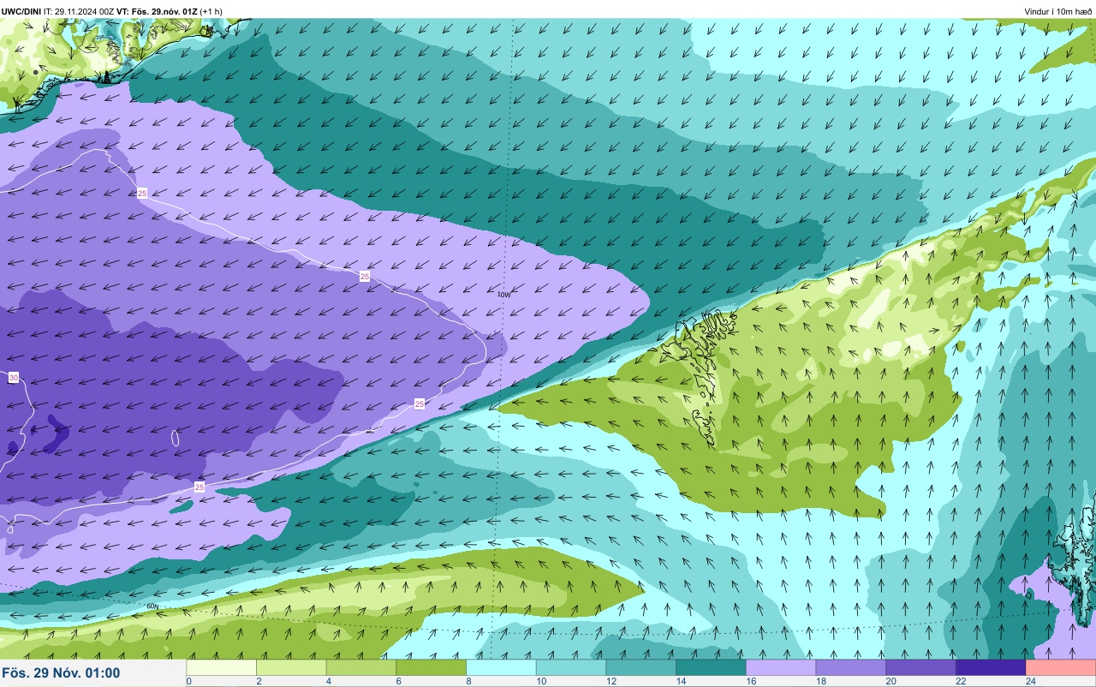The height and width of the screenshot is (687, 1096).
Task: Choose the dark teal 14–16 legend swatch
Action: [711, 667]
